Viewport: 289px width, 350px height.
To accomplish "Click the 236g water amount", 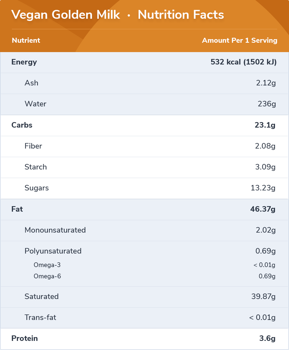I will 266,104.
